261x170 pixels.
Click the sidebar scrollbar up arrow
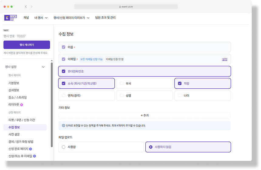(52, 61)
